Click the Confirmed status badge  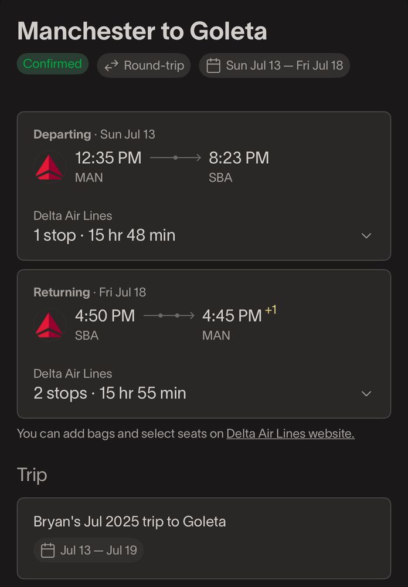[52, 63]
